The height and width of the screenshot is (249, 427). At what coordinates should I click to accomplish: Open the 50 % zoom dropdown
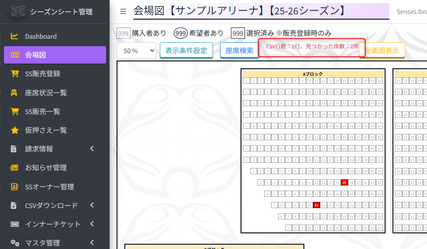tap(136, 50)
